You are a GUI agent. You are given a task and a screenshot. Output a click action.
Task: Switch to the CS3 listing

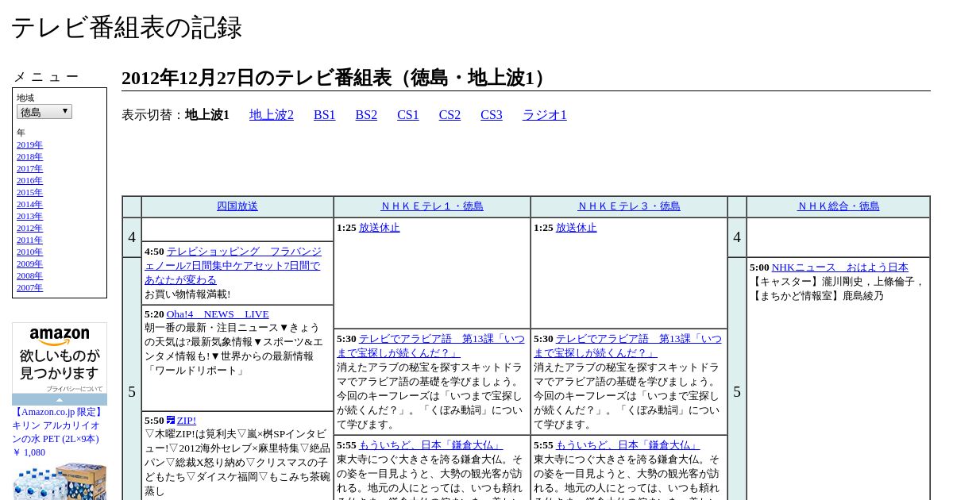pos(492,115)
